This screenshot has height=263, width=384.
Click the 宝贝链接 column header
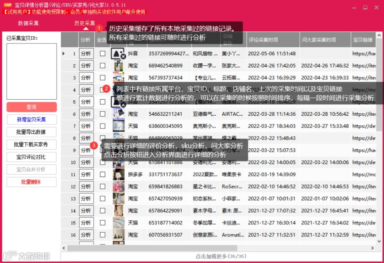click(x=363, y=40)
